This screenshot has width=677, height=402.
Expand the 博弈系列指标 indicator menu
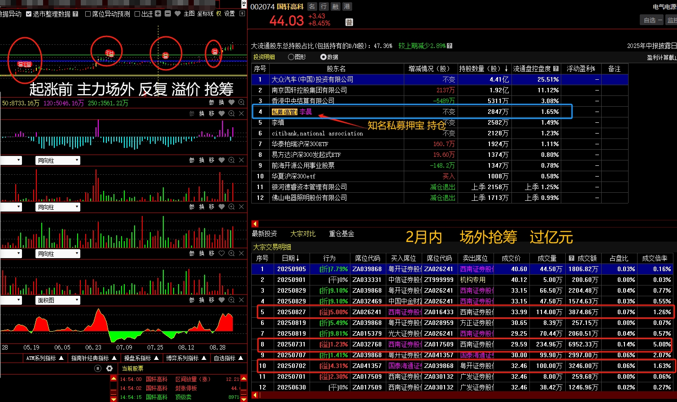click(186, 358)
